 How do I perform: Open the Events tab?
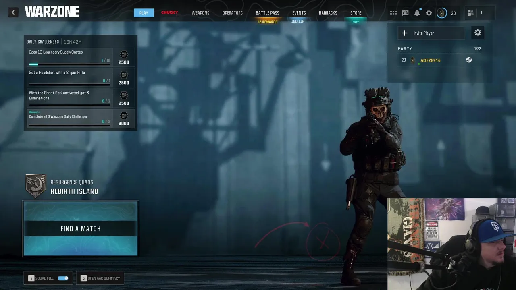(x=299, y=13)
